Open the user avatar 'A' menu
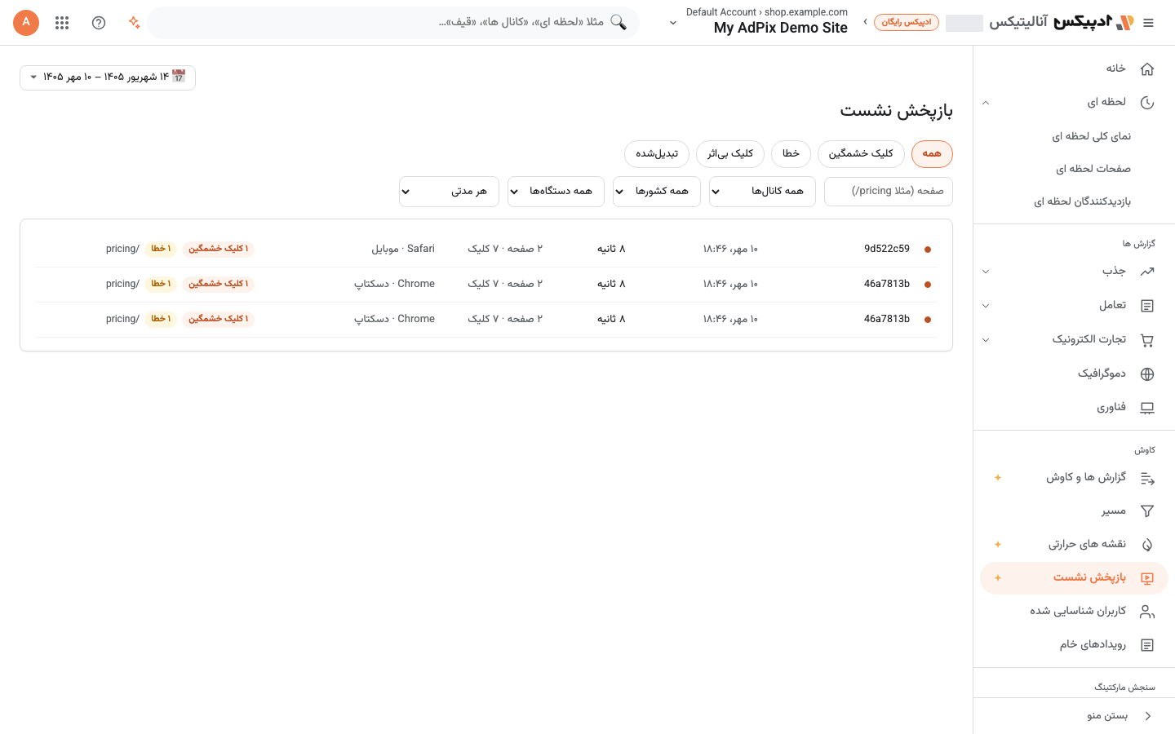The width and height of the screenshot is (1175, 734). tap(26, 23)
